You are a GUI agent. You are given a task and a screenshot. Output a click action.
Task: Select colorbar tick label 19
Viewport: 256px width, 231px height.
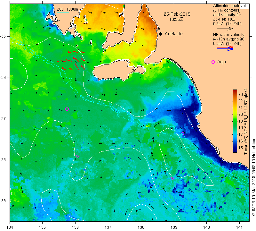(241, 121)
